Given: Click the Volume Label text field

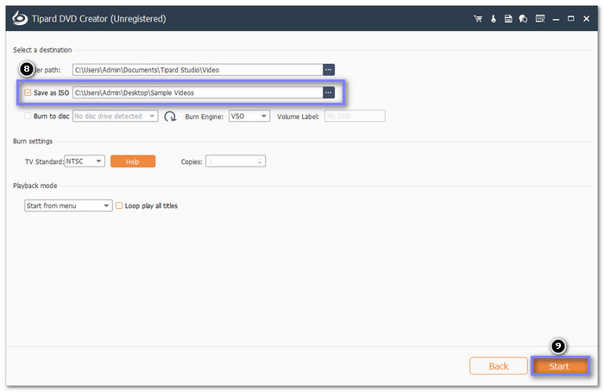Looking at the screenshot, I should tap(355, 116).
